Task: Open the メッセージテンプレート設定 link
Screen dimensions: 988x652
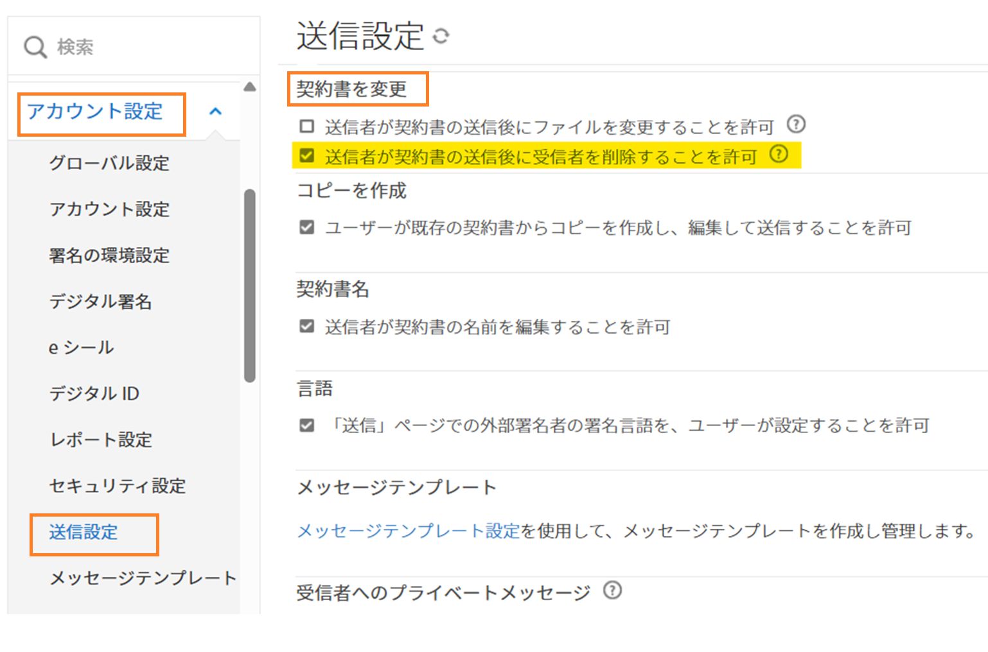Action: point(407,531)
